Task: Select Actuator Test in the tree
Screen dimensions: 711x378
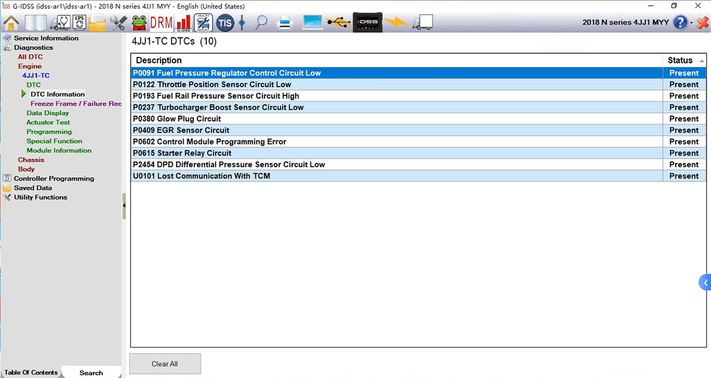Action: pos(48,123)
